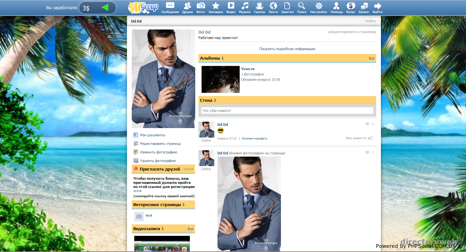Open the Друзья (Friends) icon

(187, 6)
